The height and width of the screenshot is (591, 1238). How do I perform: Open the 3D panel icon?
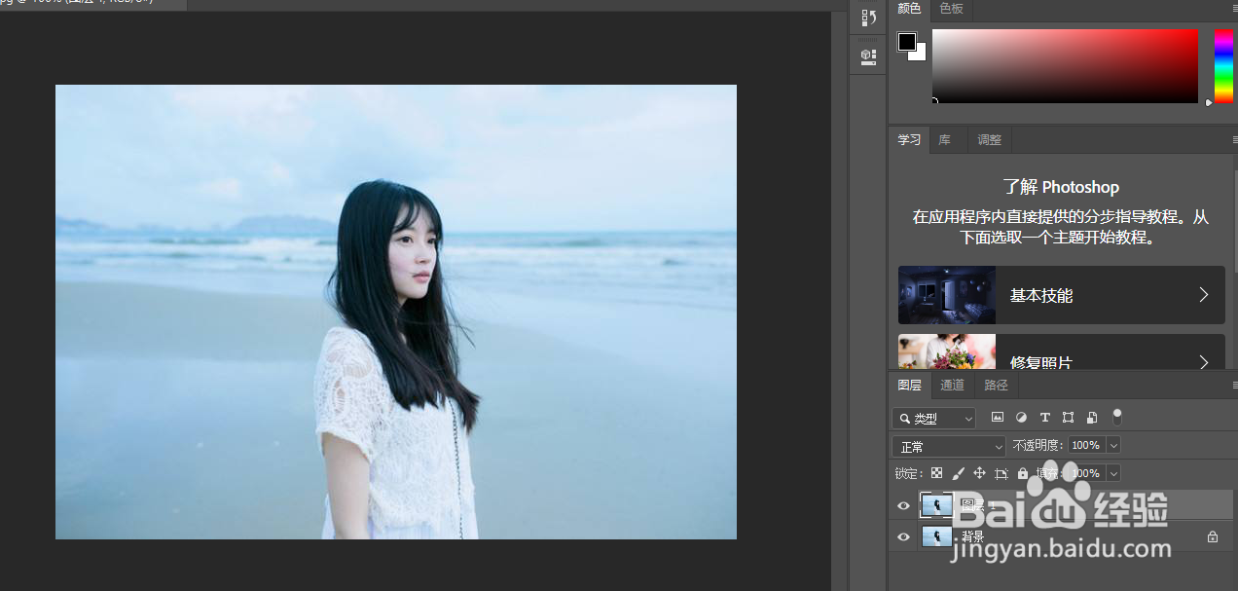869,56
